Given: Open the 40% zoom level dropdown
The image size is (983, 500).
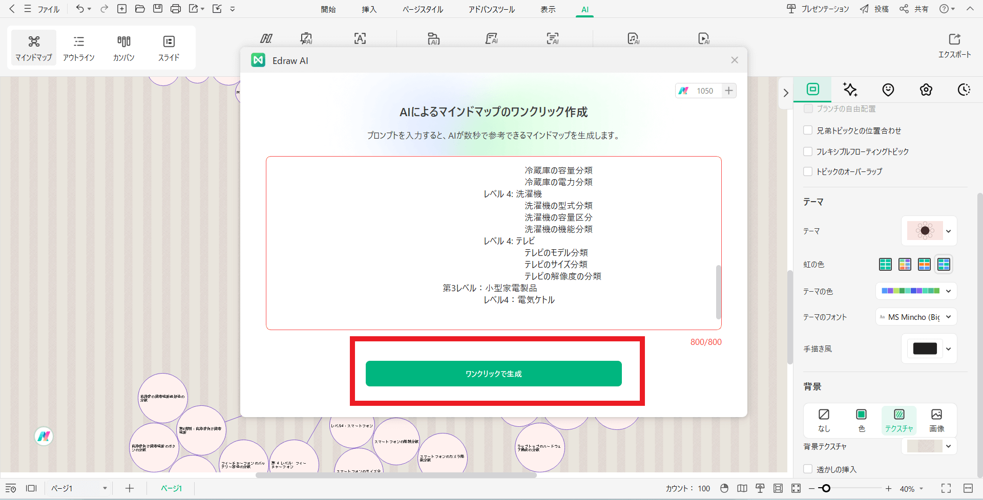Looking at the screenshot, I should coord(911,488).
